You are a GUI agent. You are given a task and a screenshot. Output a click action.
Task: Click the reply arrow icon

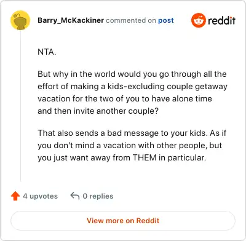tap(75, 196)
